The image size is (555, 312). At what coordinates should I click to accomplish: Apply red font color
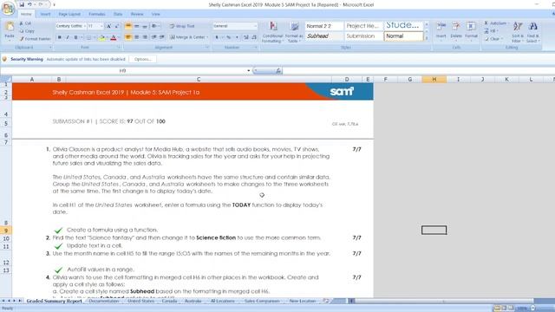tap(114, 37)
